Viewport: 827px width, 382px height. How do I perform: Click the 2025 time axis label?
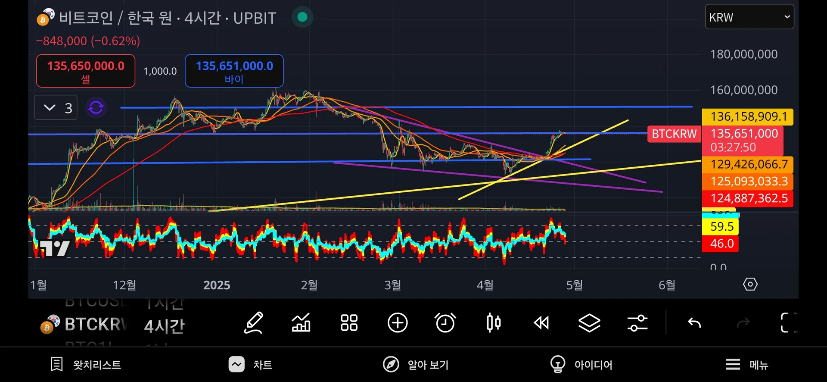[x=217, y=285]
